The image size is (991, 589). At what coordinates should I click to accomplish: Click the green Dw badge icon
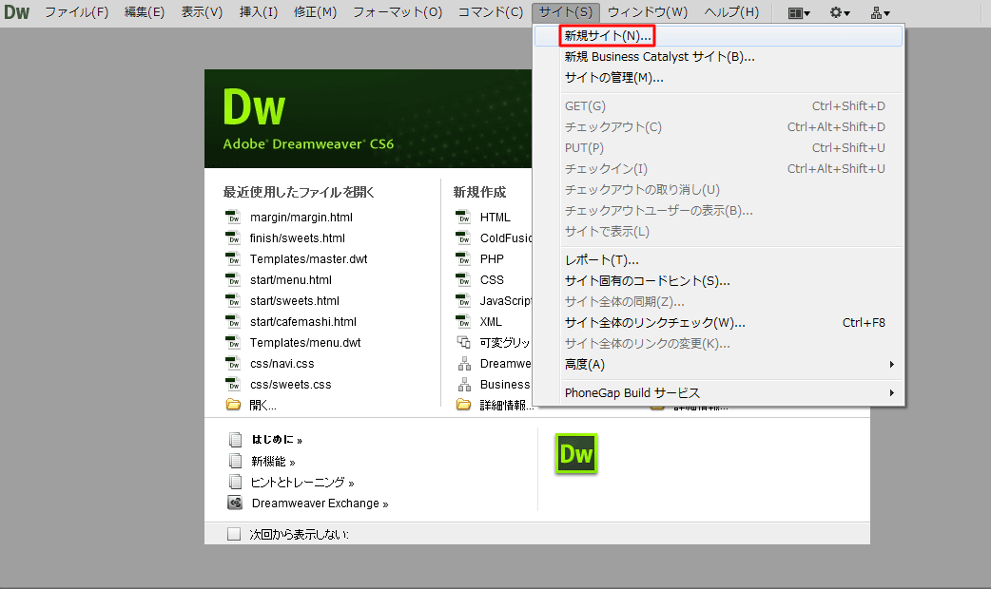[575, 453]
